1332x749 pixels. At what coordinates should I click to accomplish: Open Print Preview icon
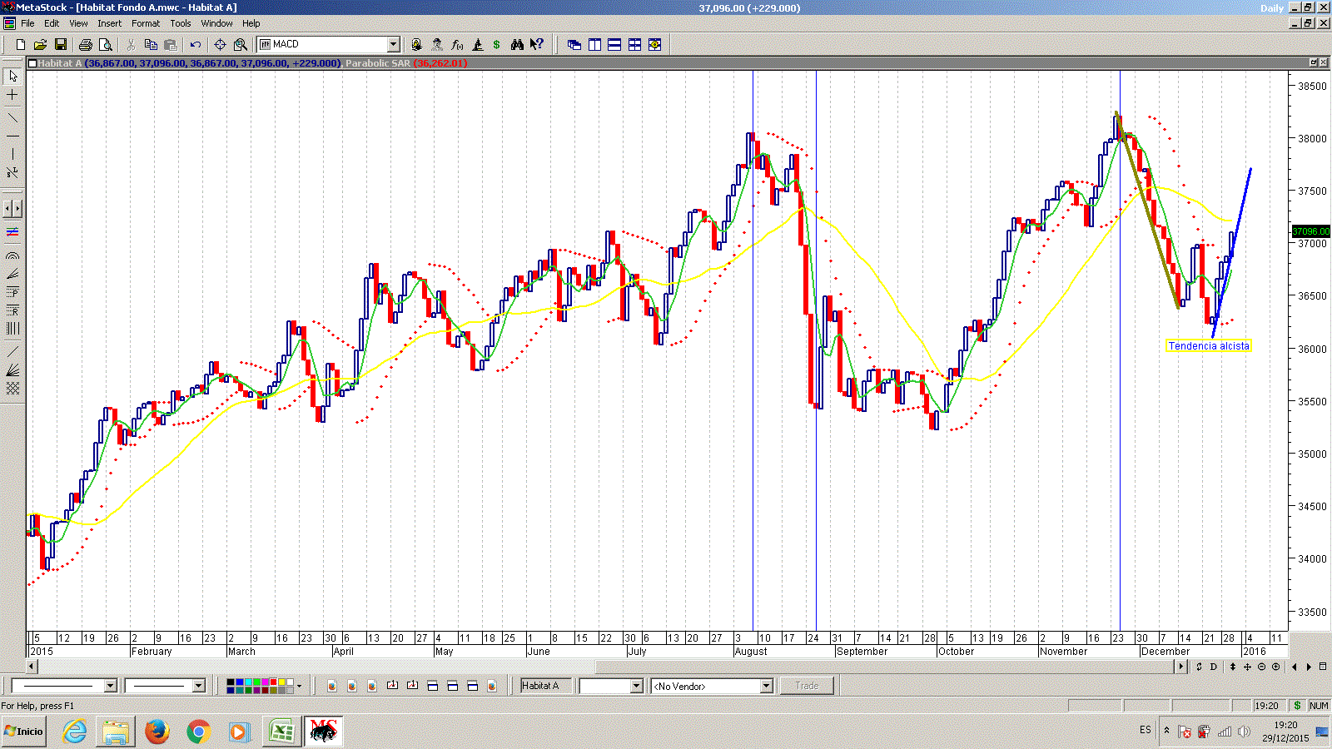(105, 44)
